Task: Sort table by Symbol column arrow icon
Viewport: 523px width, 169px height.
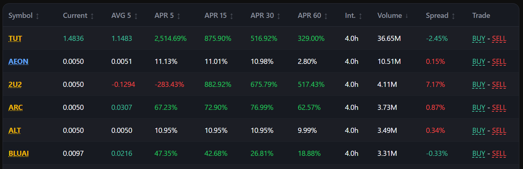Action: pyautogui.click(x=37, y=16)
